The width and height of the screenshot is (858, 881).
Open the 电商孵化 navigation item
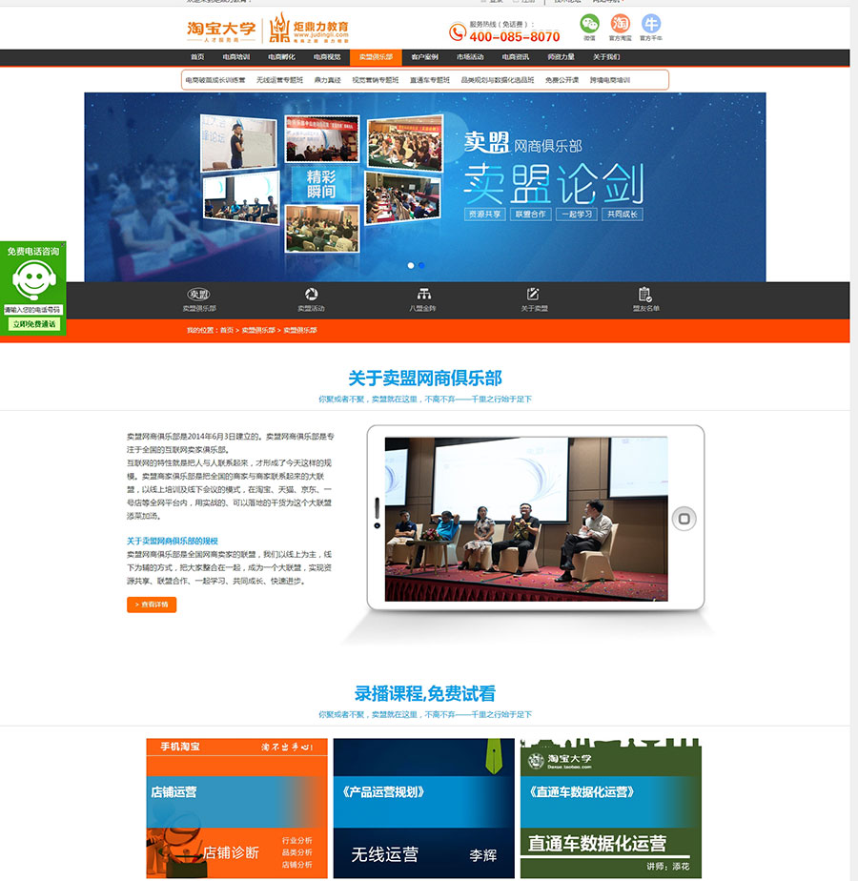click(281, 57)
